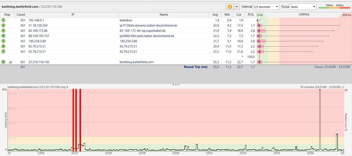
Task: Select the hop 2 green circle icon
Action: [3, 25]
